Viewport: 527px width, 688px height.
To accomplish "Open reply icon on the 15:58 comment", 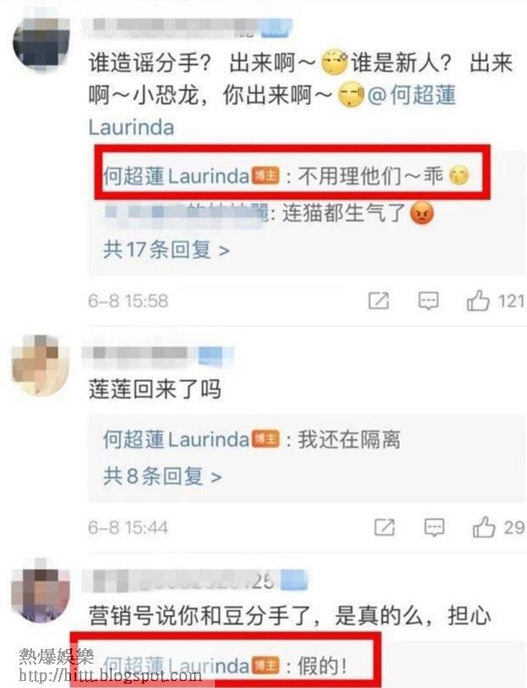I will point(428,301).
